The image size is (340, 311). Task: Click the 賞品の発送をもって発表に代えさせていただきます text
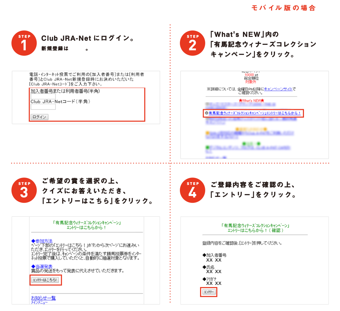click(77, 271)
